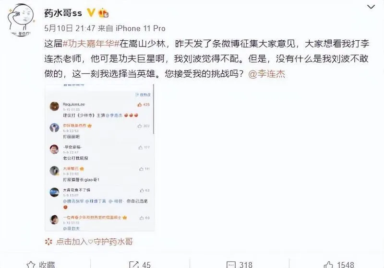
Task: Open the 药水哥ss username link
Action: [63, 13]
